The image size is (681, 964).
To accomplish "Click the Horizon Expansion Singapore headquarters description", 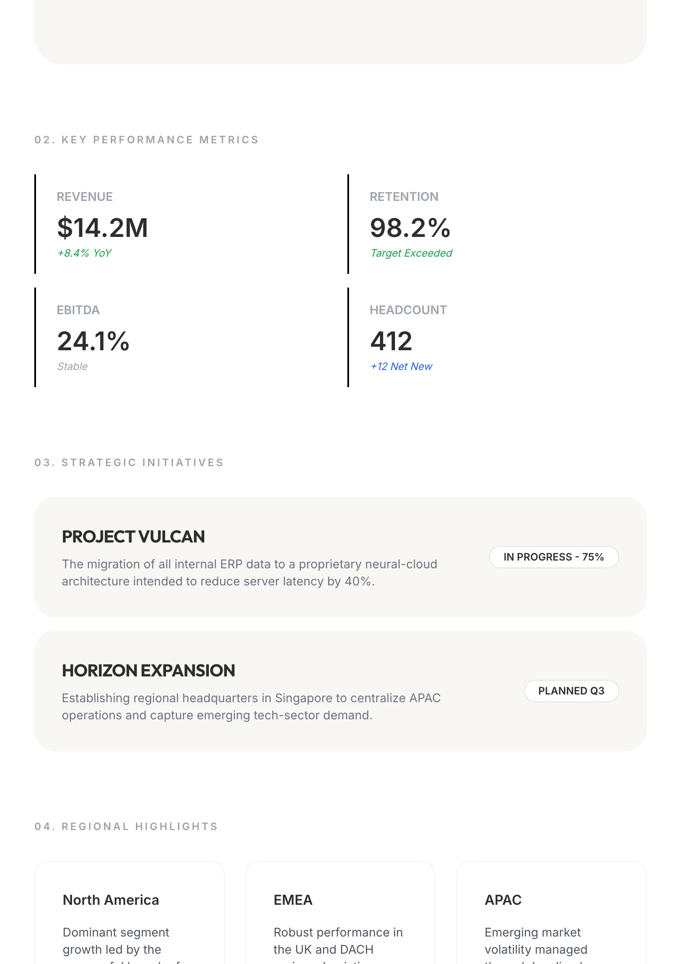I will pyautogui.click(x=251, y=706).
